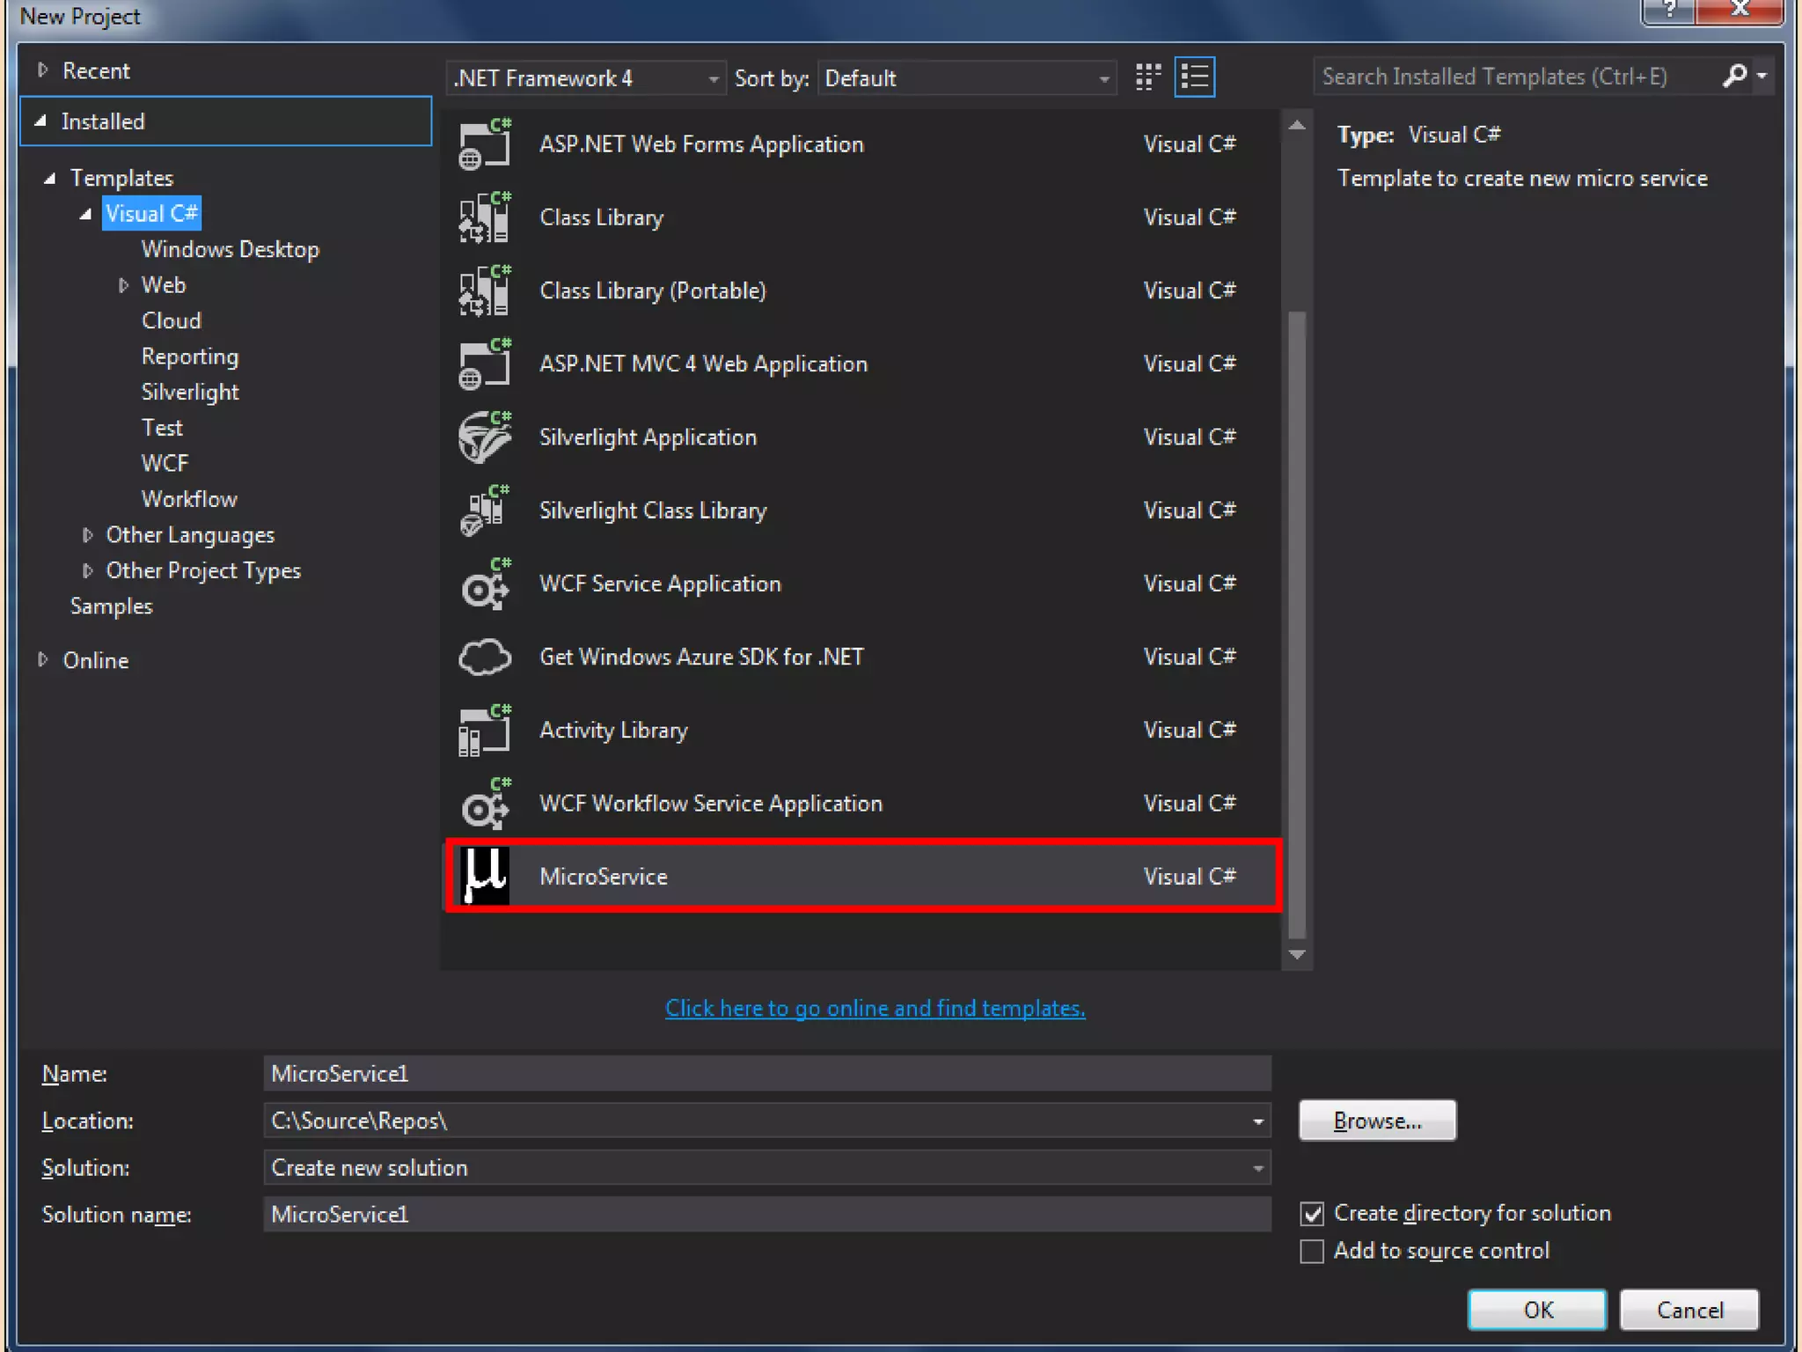
Task: Click the MicroService template mu icon
Action: pyautogui.click(x=485, y=876)
